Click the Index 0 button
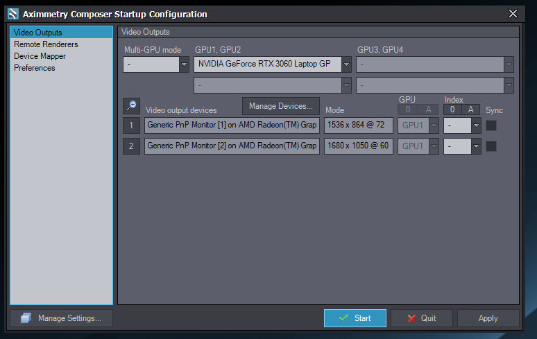 pos(452,110)
